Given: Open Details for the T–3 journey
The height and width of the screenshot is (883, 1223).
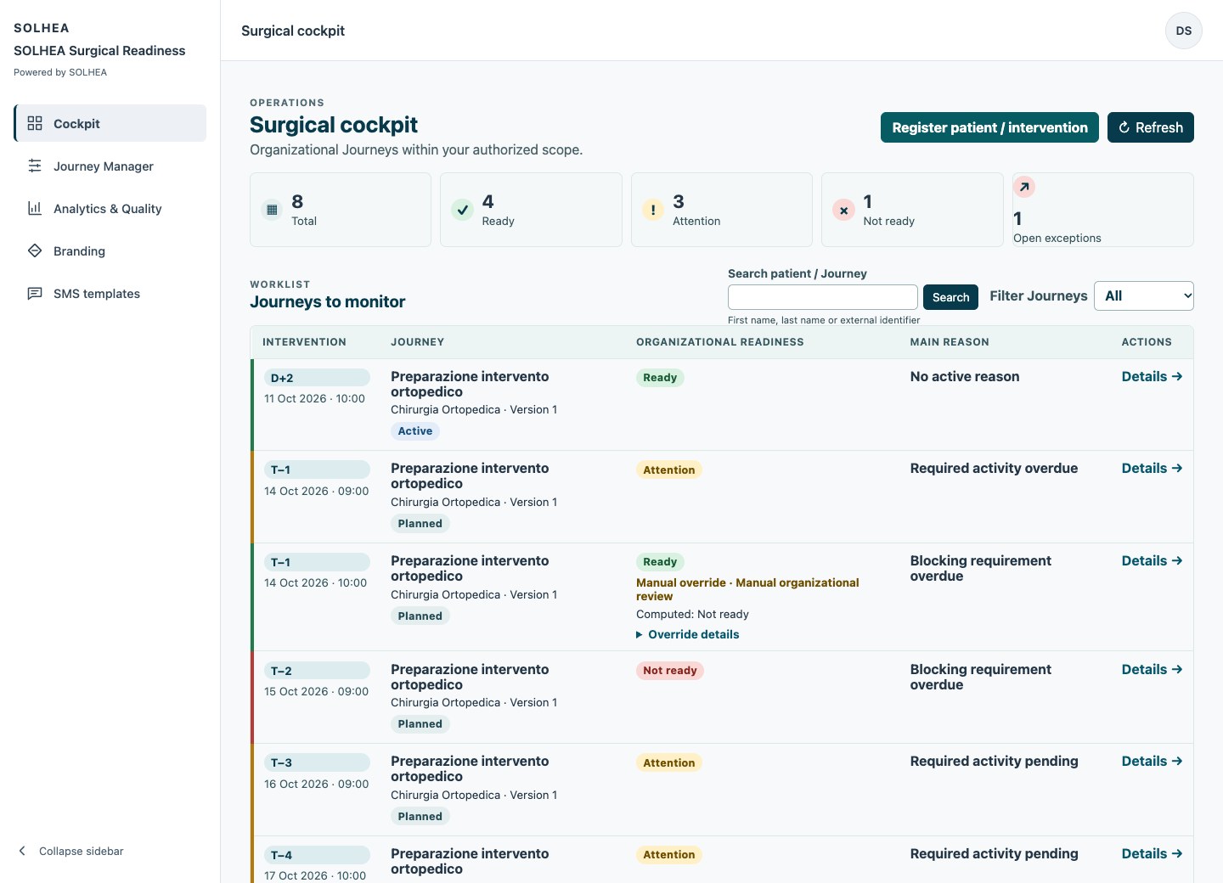Looking at the screenshot, I should pos(1152,761).
